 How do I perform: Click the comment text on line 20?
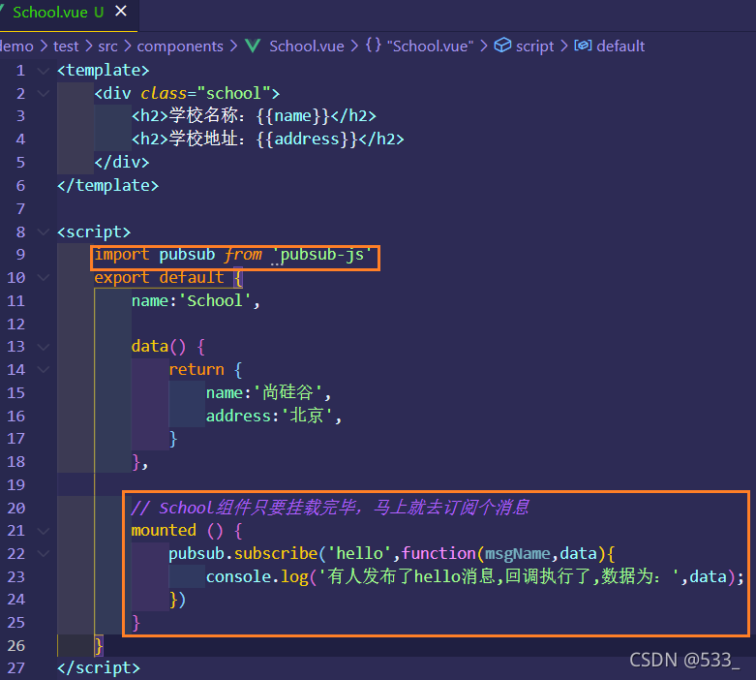coord(330,508)
